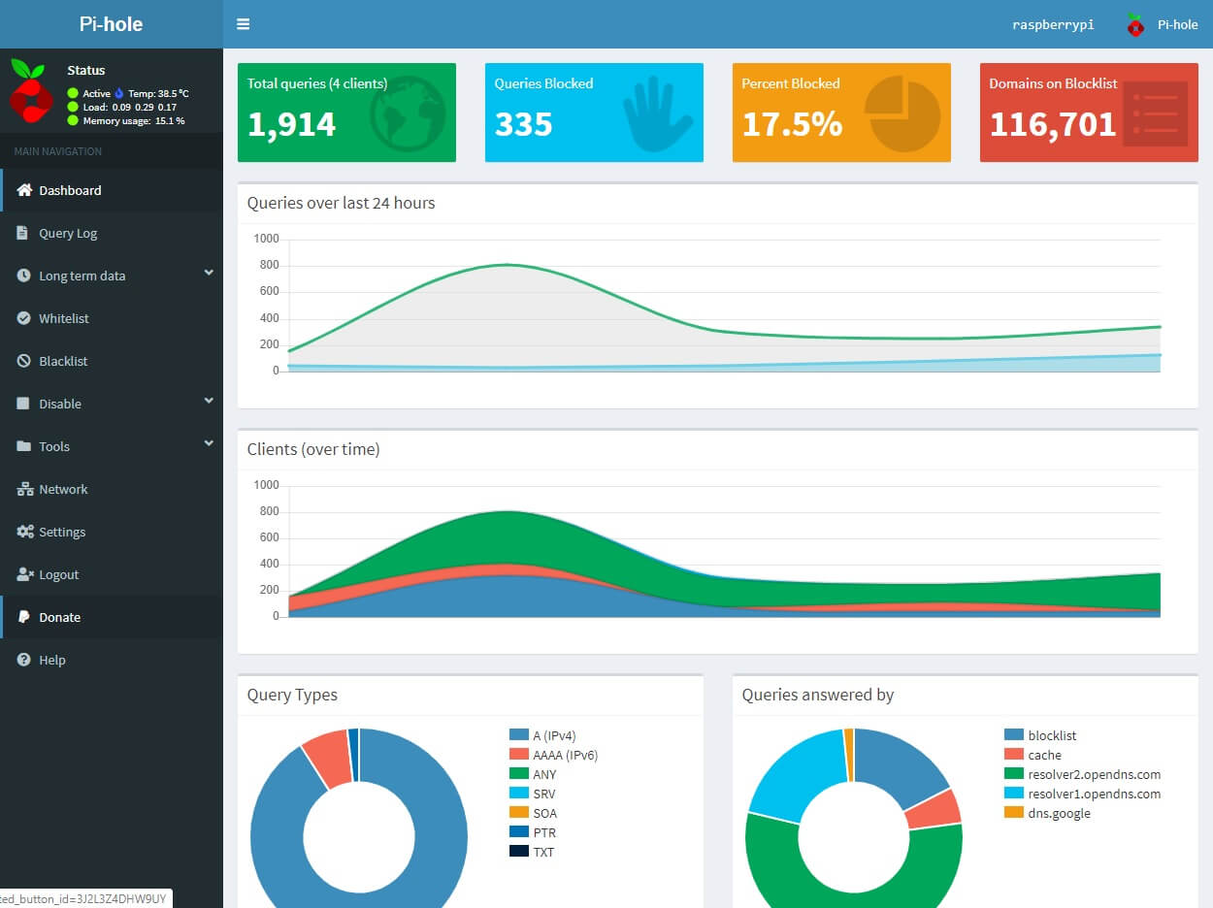
Task: Click the Queries Blocked 335 card
Action: click(x=594, y=113)
